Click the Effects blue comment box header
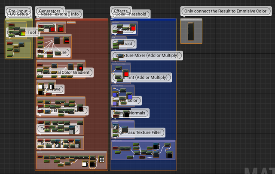The image size is (275, 174). click(143, 20)
